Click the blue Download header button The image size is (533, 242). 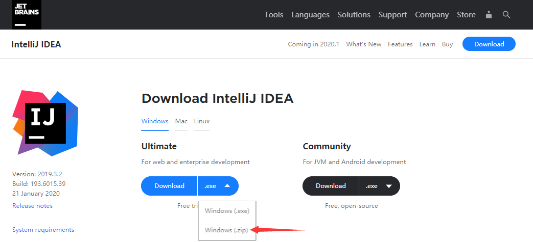[489, 44]
